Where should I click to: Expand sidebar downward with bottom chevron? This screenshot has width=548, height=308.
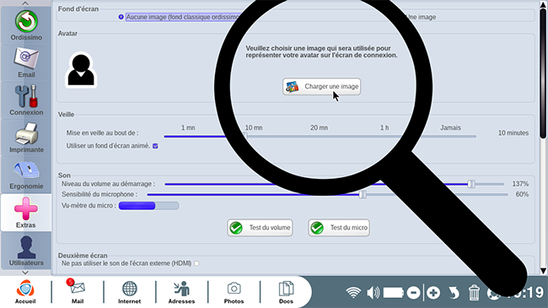pos(25,273)
